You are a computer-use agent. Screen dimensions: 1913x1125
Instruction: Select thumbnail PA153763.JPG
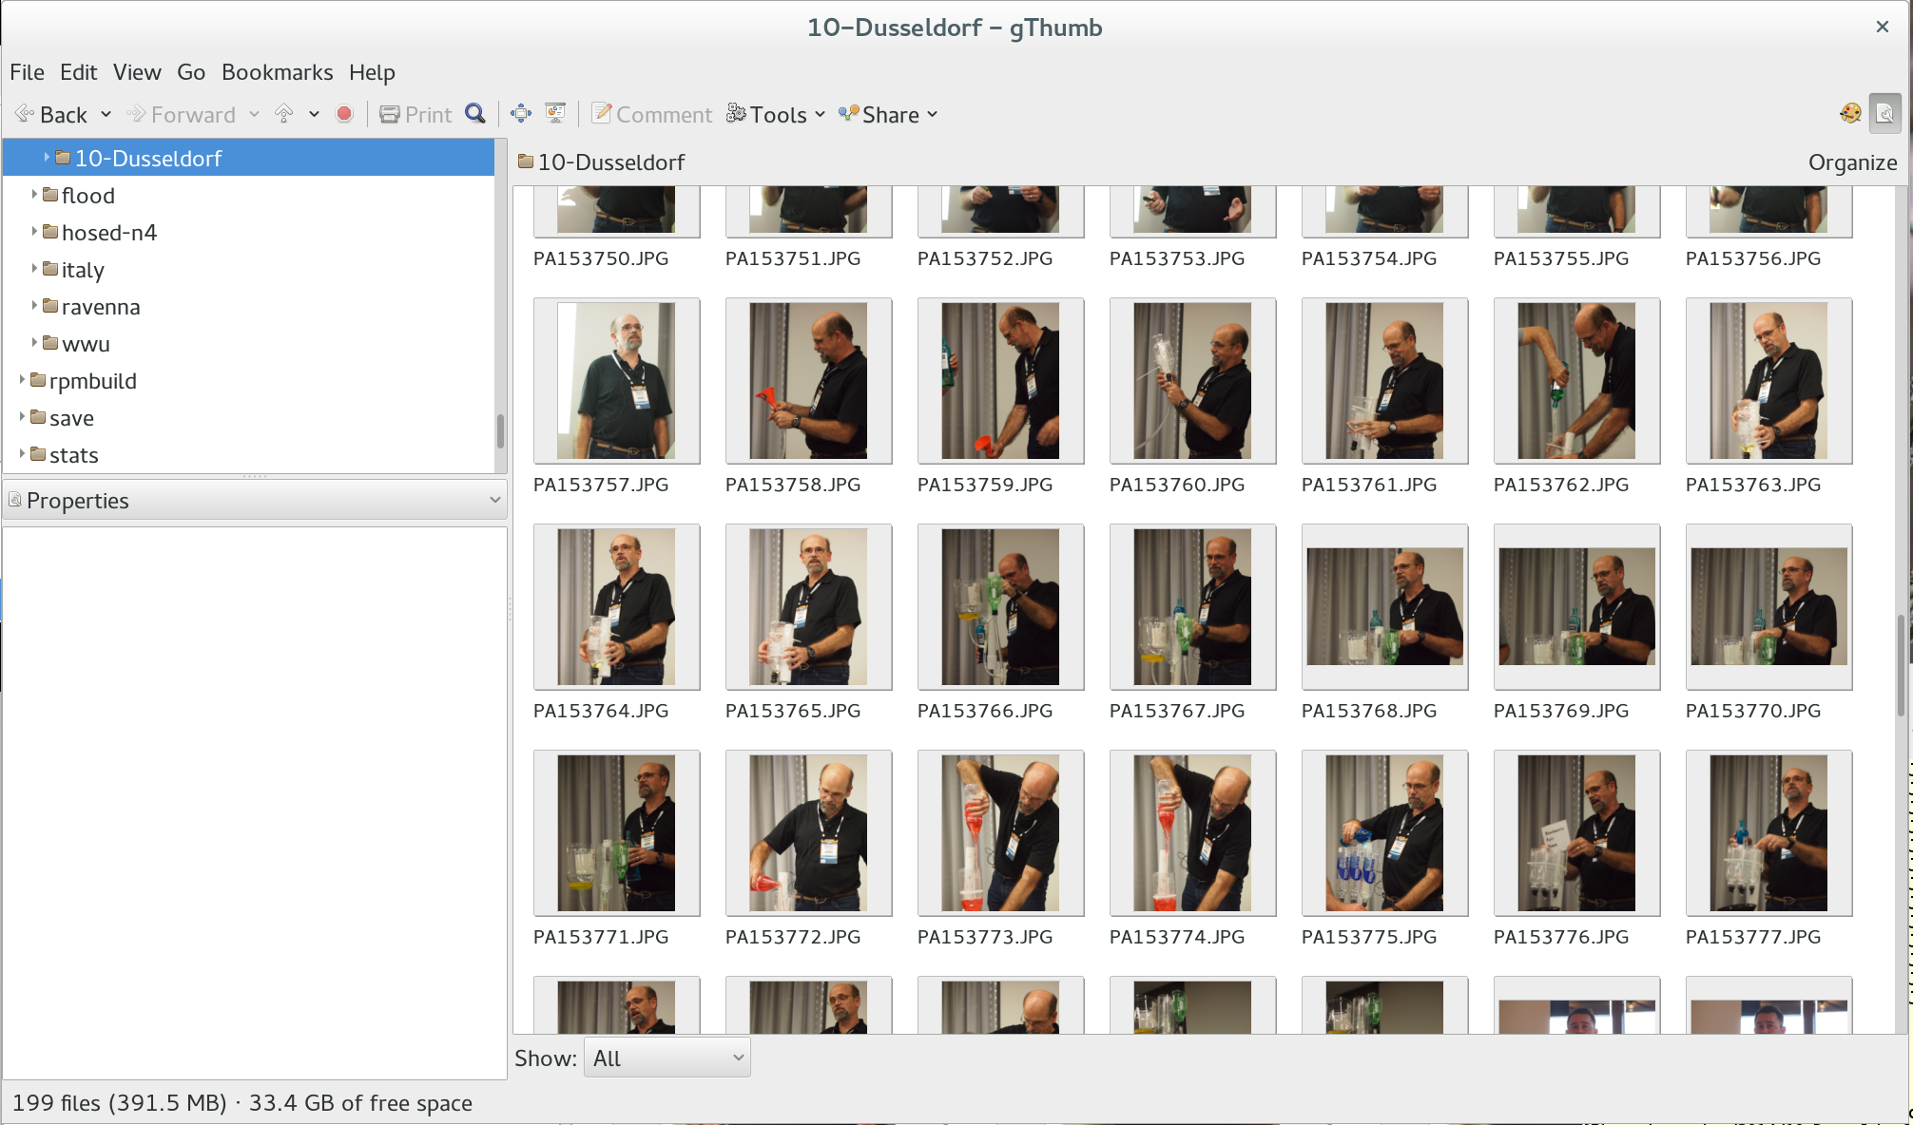pyautogui.click(x=1768, y=381)
